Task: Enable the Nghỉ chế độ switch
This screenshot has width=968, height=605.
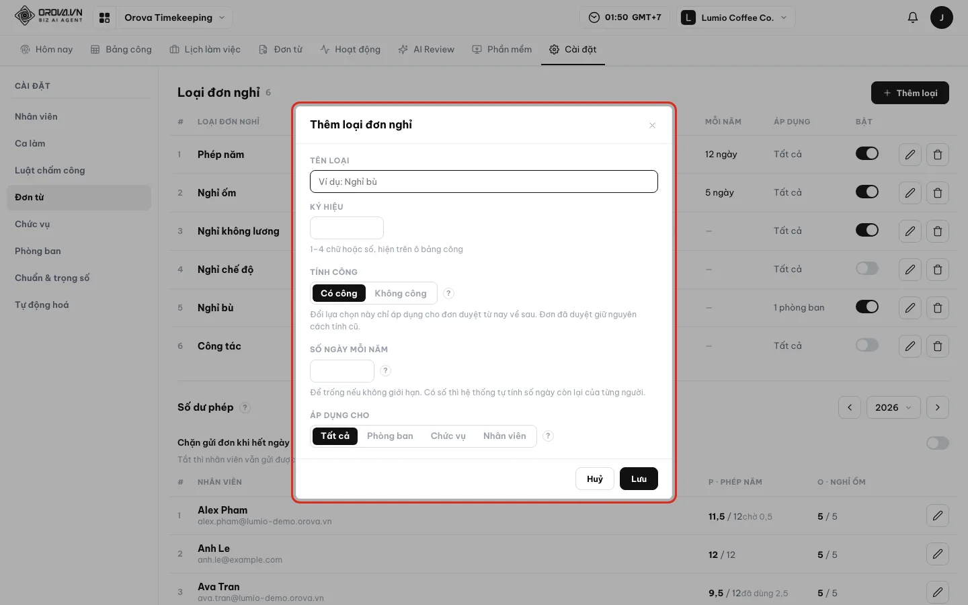Action: coord(866,269)
